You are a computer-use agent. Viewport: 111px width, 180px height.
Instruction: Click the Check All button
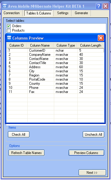tap(19, 135)
